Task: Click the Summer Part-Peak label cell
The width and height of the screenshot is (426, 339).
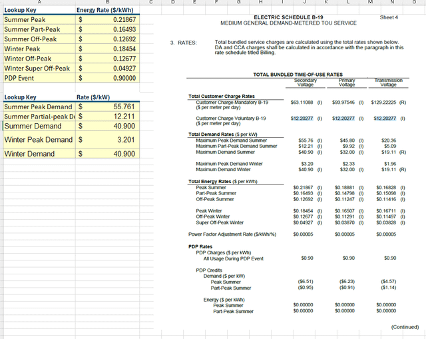Action: 39,29
